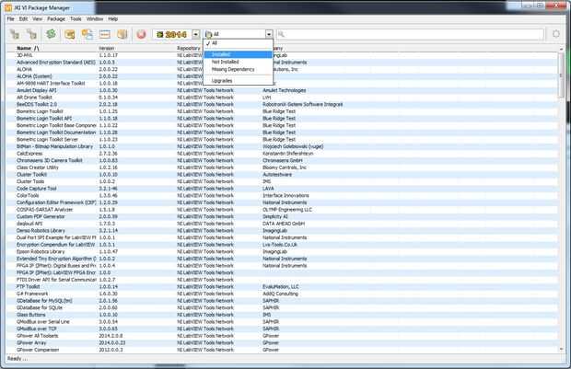The height and width of the screenshot is (369, 571).
Task: Open the Edit menu
Action: [23, 19]
